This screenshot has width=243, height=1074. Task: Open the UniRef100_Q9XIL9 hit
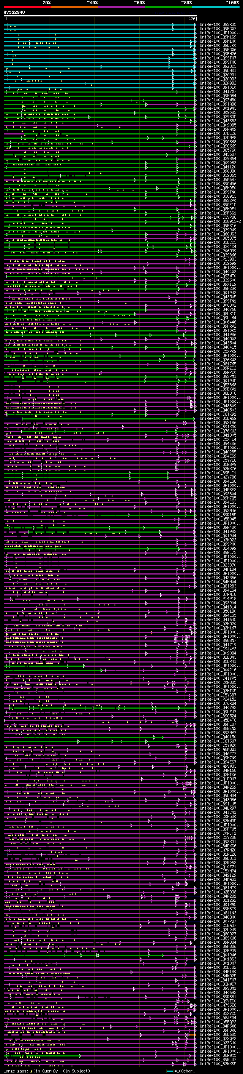coord(218,284)
